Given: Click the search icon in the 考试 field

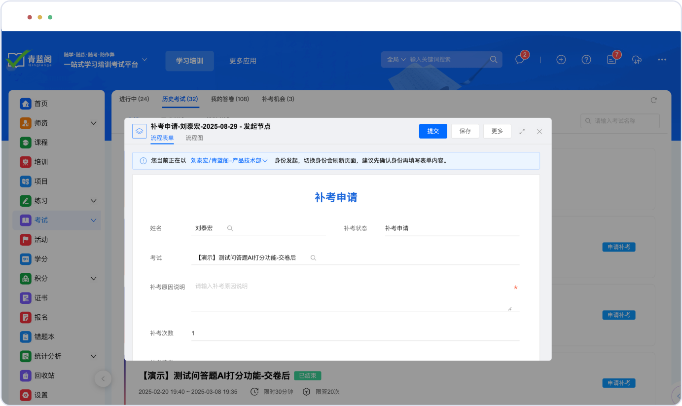Looking at the screenshot, I should point(313,258).
